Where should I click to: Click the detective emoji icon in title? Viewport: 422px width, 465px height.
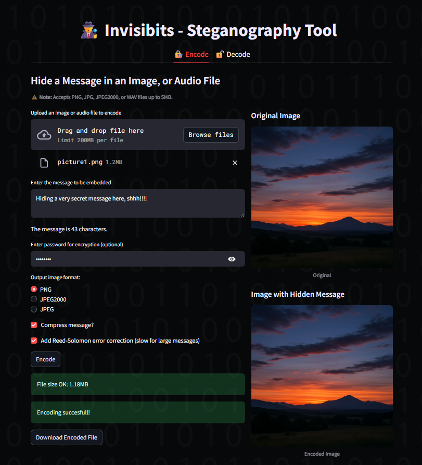[89, 30]
